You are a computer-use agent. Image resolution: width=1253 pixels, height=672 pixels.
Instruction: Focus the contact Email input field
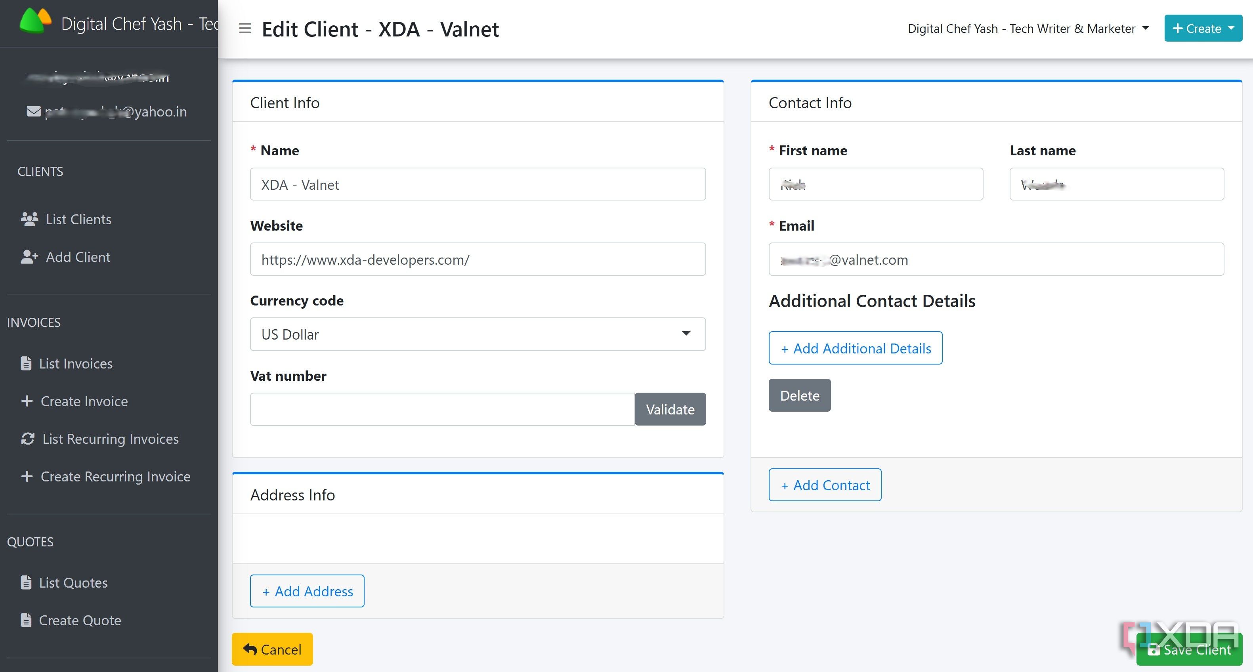pos(996,259)
